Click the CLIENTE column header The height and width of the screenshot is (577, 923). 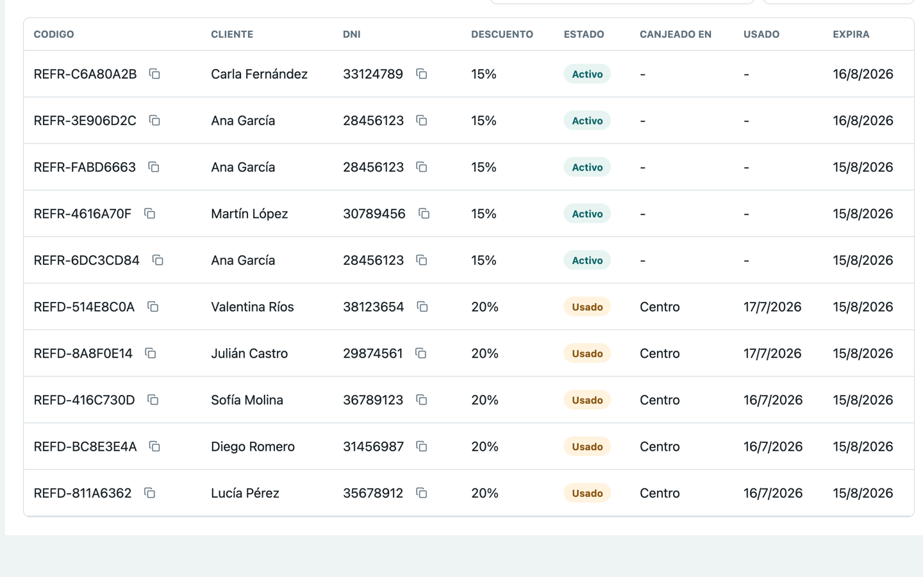coord(232,35)
